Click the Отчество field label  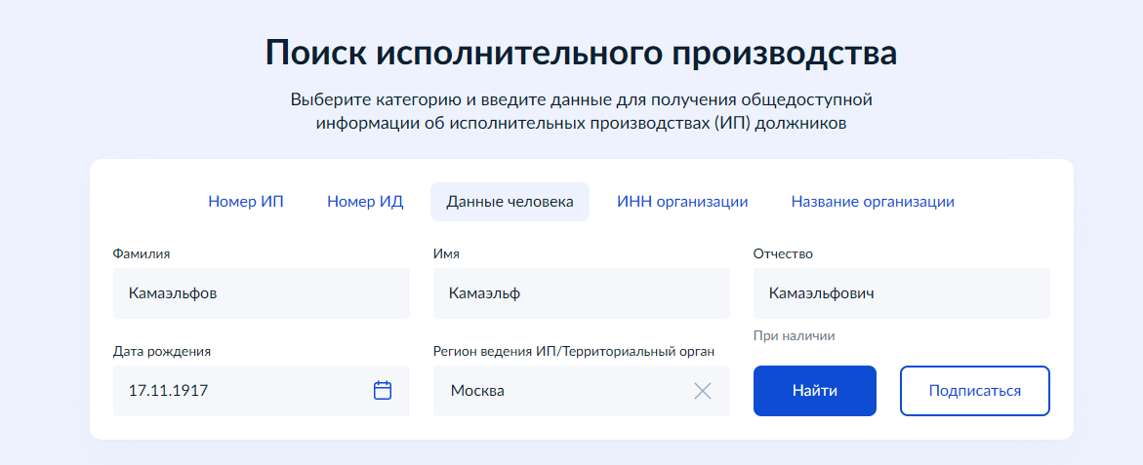[x=783, y=253]
